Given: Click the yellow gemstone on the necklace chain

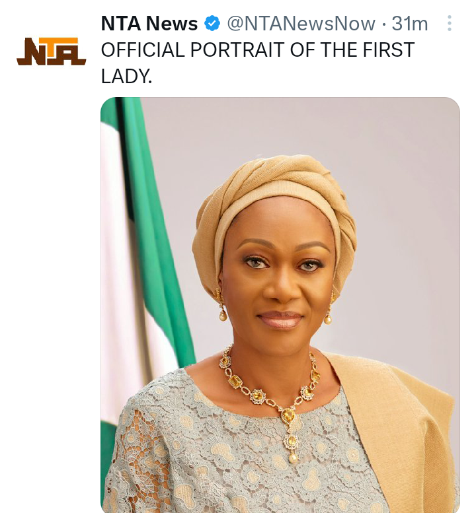Looking at the screenshot, I should click(236, 381).
